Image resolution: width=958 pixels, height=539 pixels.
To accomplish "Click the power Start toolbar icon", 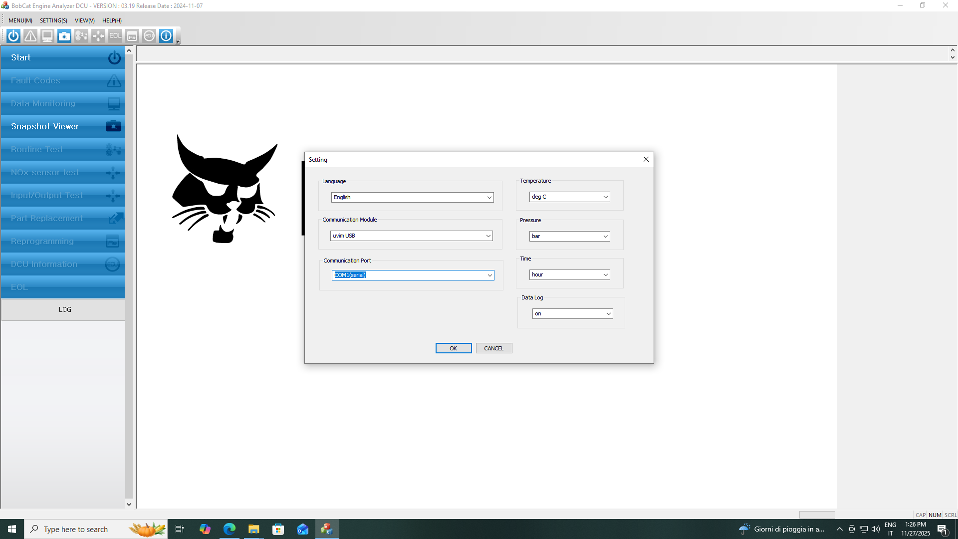I will point(13,36).
